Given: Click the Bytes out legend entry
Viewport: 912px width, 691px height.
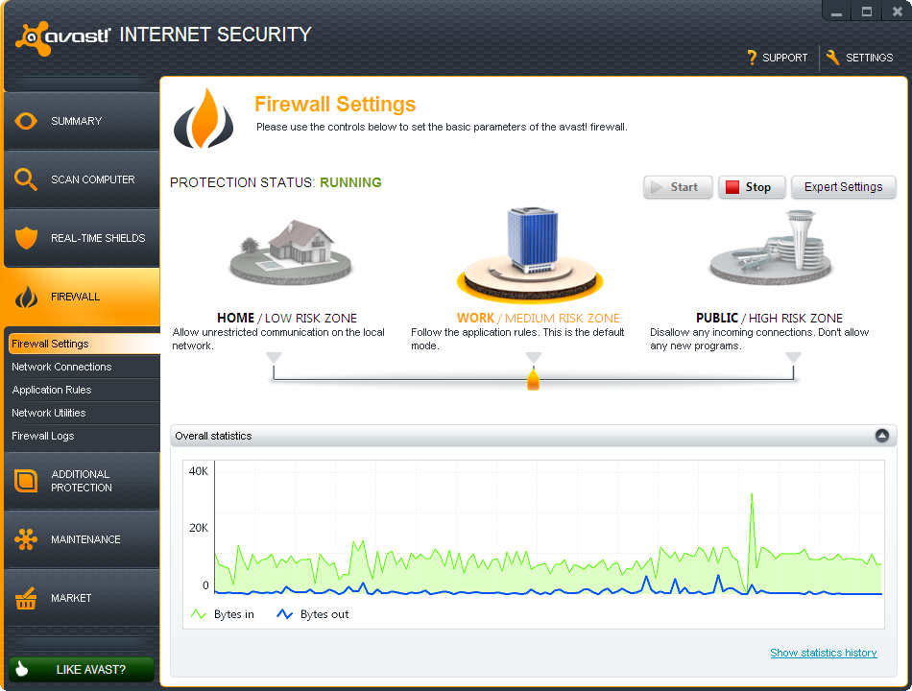Looking at the screenshot, I should (313, 614).
